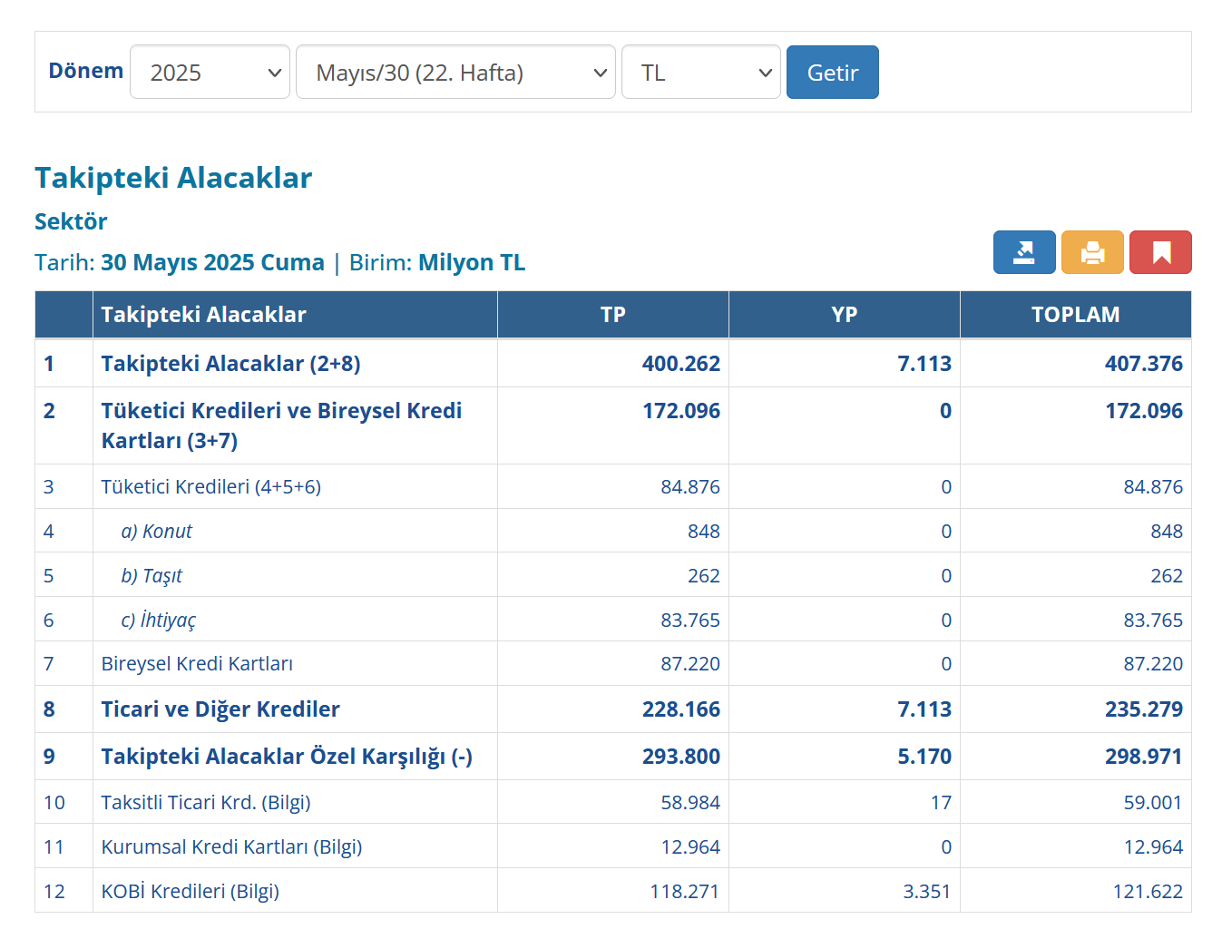Click the orange print icon button
Screen dimensions: 1222x929
[1092, 252]
